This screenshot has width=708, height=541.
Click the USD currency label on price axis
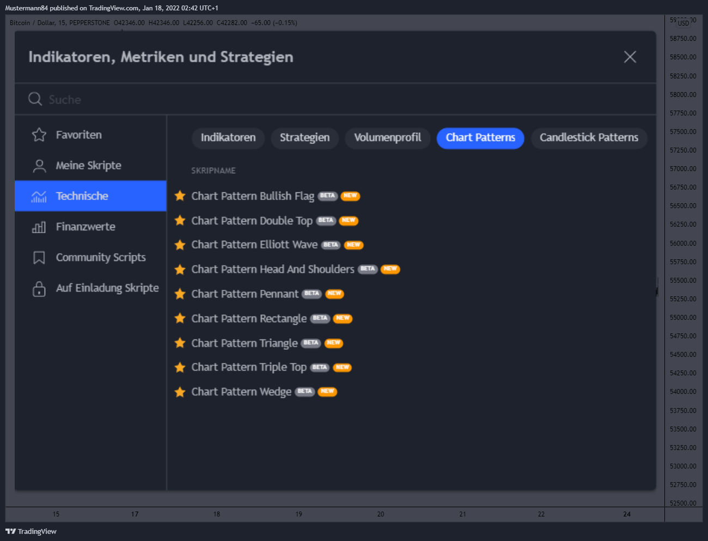click(x=683, y=23)
